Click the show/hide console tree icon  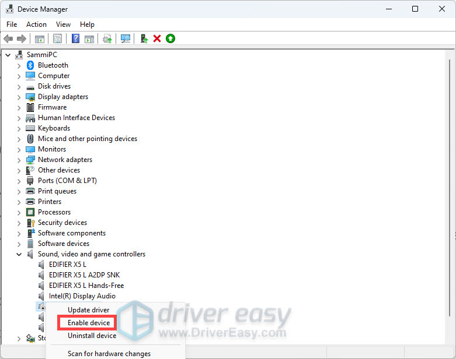(40, 38)
